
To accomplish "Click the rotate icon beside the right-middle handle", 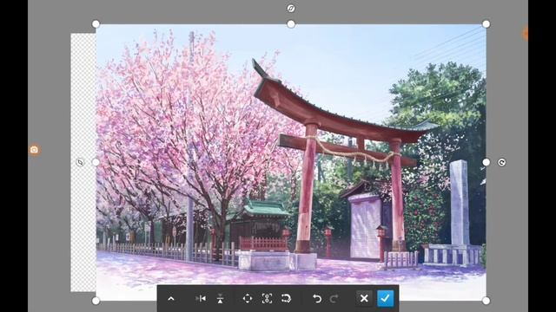I will coord(501,162).
